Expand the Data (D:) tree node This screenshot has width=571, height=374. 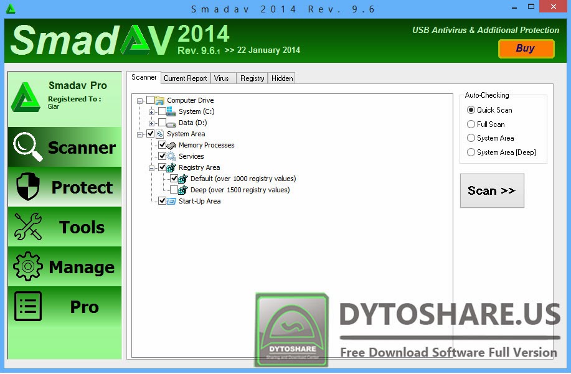point(151,123)
